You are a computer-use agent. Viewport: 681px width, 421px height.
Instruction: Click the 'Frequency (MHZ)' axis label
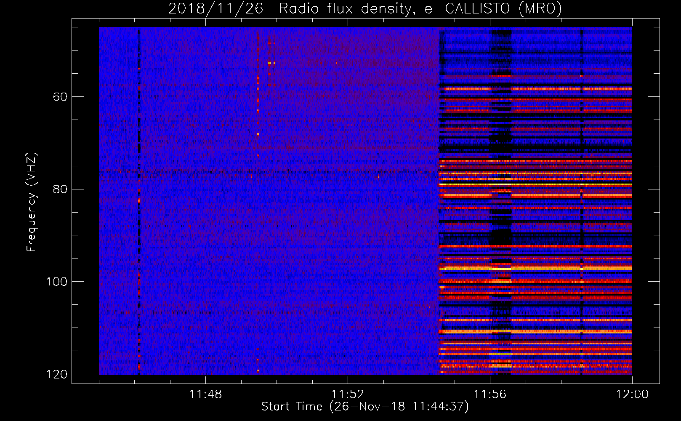pyautogui.click(x=32, y=202)
